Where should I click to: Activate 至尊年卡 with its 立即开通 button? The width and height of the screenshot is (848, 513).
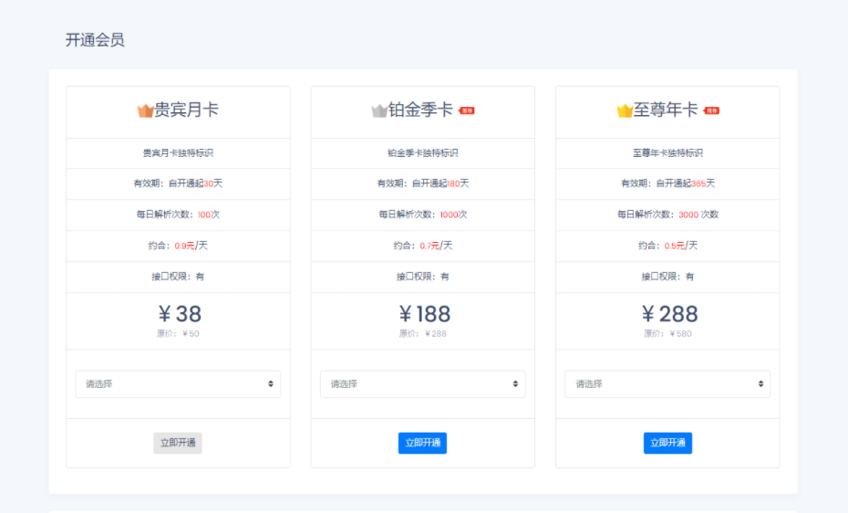pos(667,443)
